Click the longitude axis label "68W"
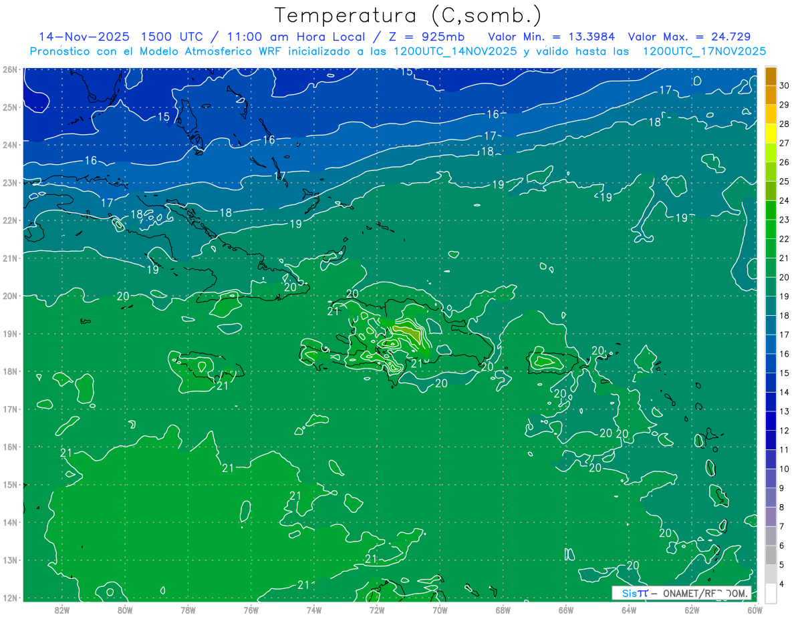The width and height of the screenshot is (802, 619). click(503, 610)
